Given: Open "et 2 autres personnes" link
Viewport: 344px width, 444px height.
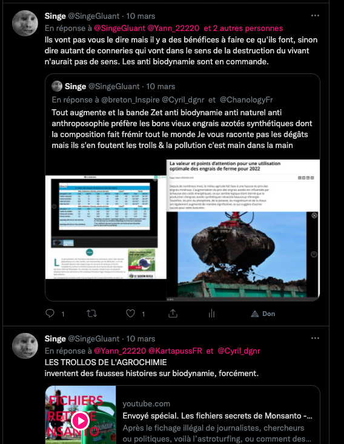Looking at the screenshot, I should tap(243, 28).
